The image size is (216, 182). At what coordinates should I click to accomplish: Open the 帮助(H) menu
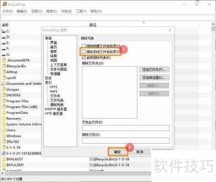point(96,11)
